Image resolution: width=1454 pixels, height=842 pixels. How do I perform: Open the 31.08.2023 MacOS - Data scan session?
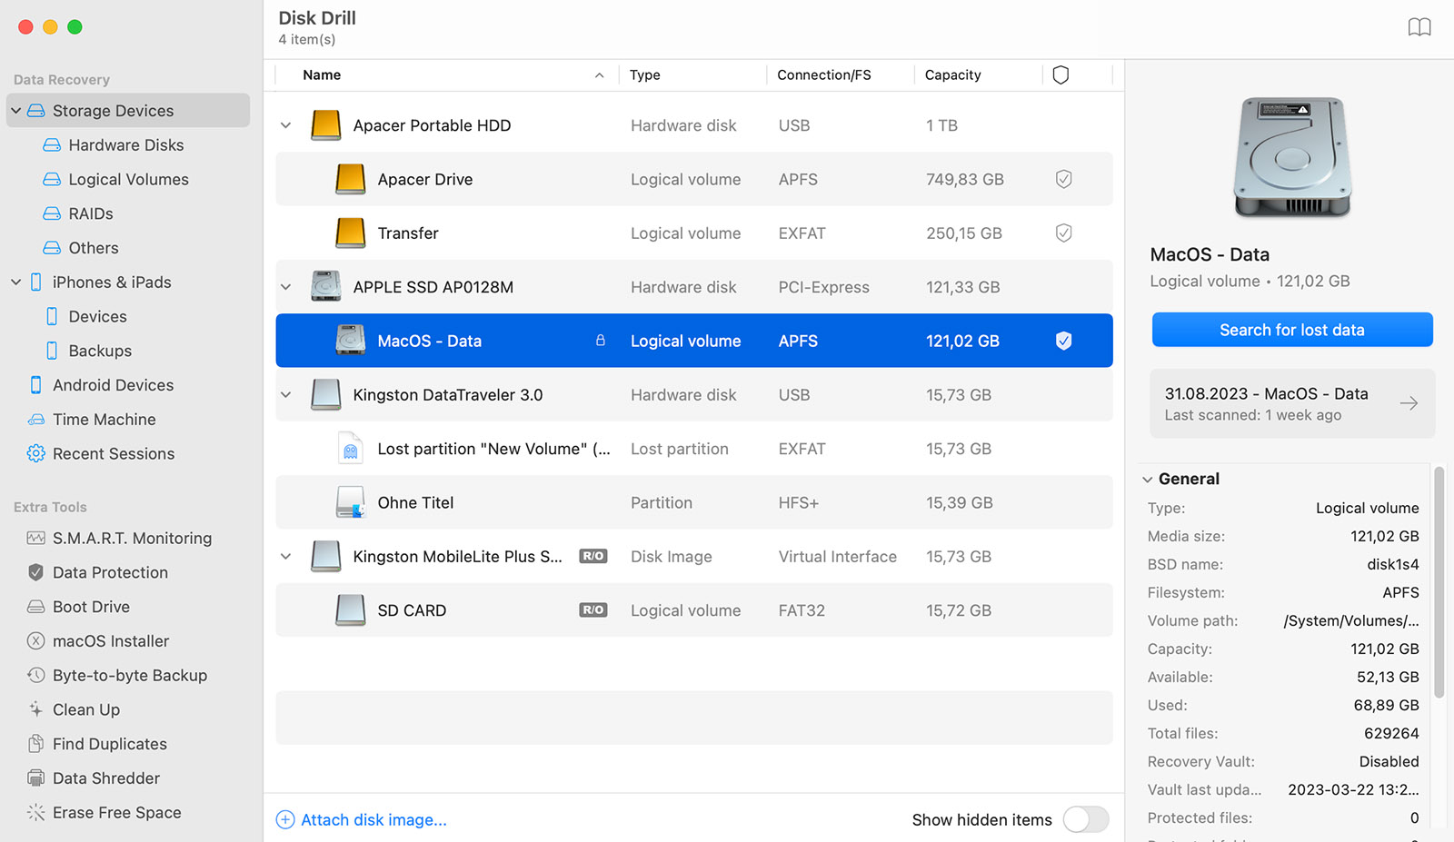[1291, 403]
